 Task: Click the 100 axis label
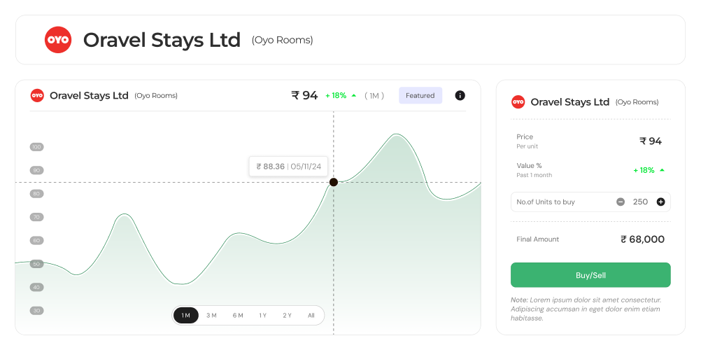pyautogui.click(x=36, y=147)
